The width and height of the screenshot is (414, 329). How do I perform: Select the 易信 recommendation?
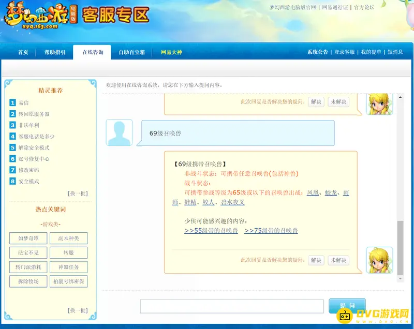coord(23,102)
